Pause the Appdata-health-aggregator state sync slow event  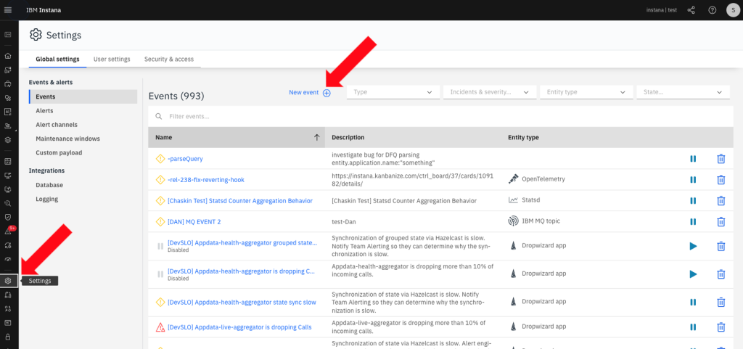tap(693, 302)
